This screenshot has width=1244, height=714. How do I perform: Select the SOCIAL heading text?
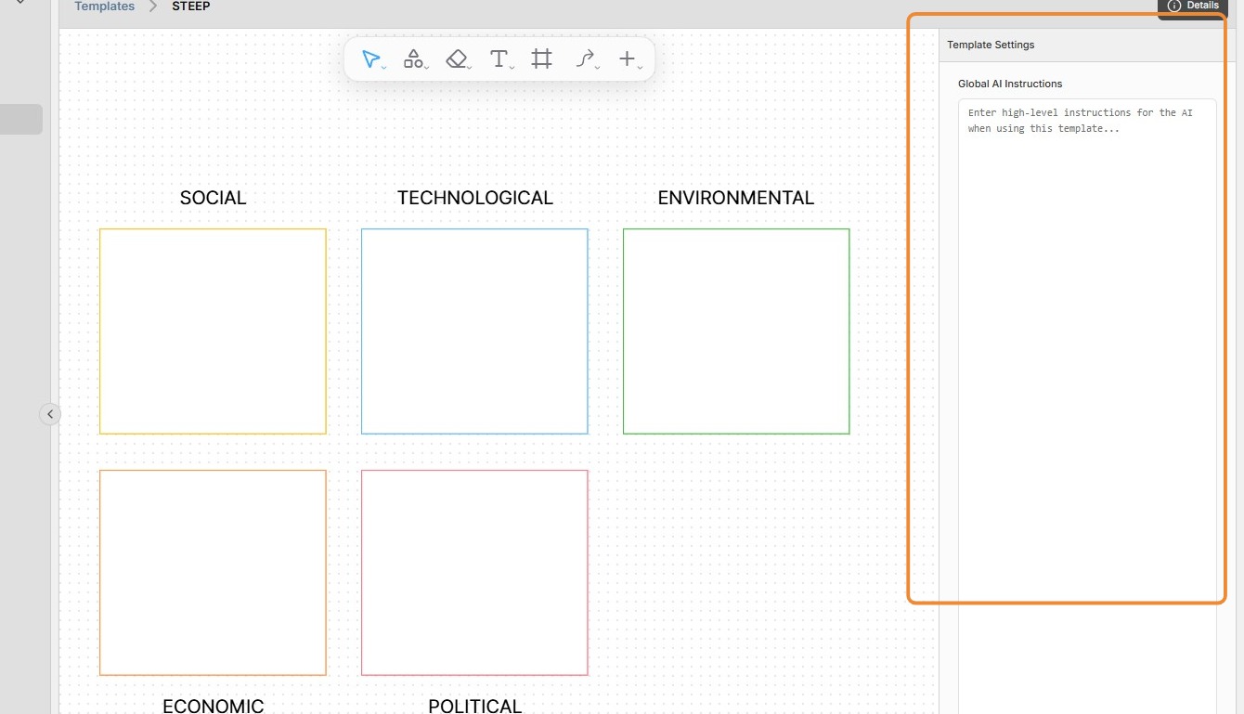(214, 198)
